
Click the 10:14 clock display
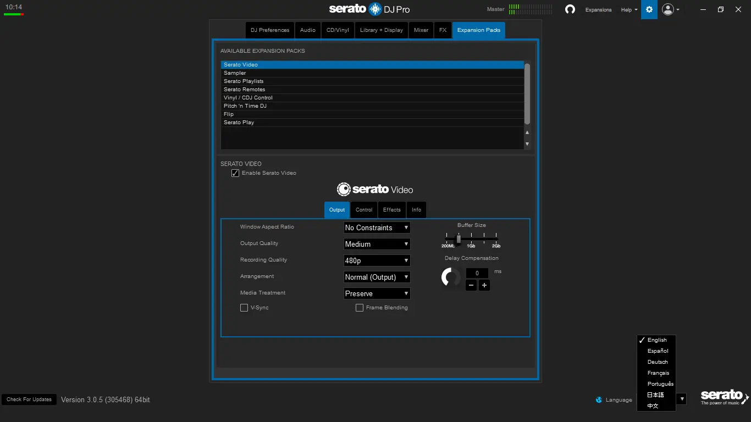(x=14, y=7)
